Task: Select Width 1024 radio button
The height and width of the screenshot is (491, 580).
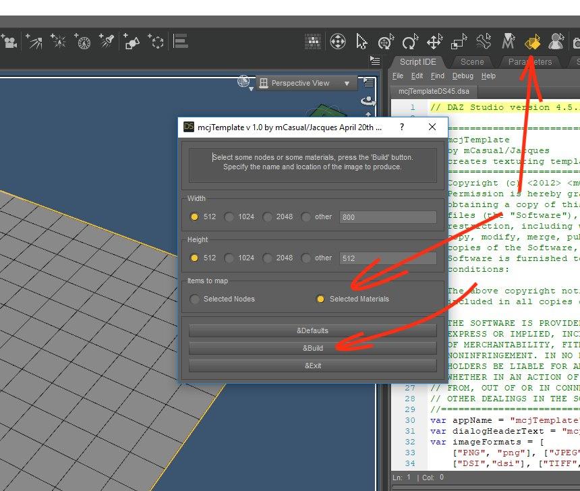Action: (x=229, y=216)
